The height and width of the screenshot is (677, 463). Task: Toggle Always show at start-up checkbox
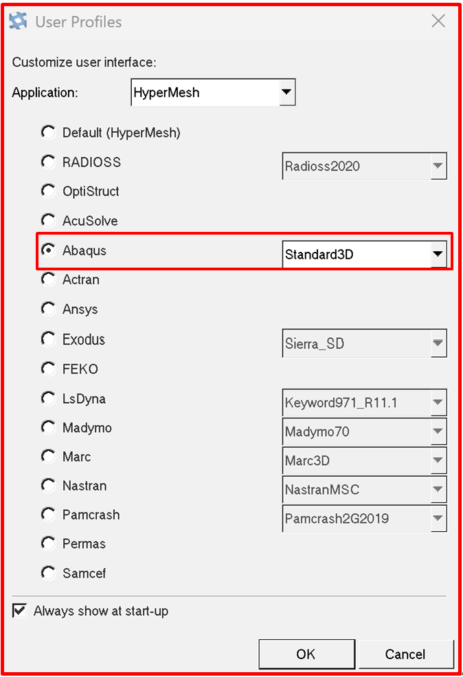[x=19, y=610]
